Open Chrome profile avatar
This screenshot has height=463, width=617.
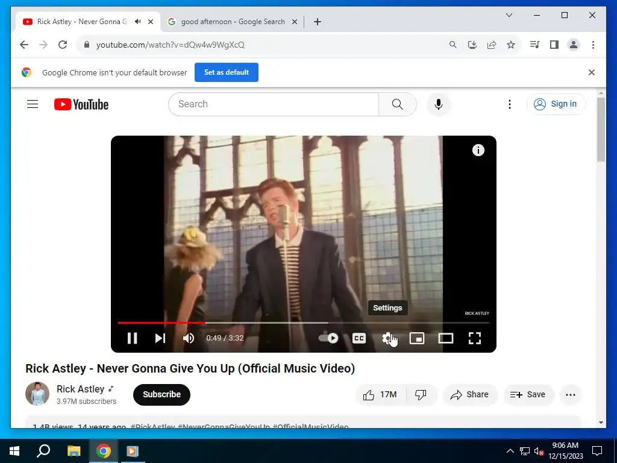click(574, 45)
